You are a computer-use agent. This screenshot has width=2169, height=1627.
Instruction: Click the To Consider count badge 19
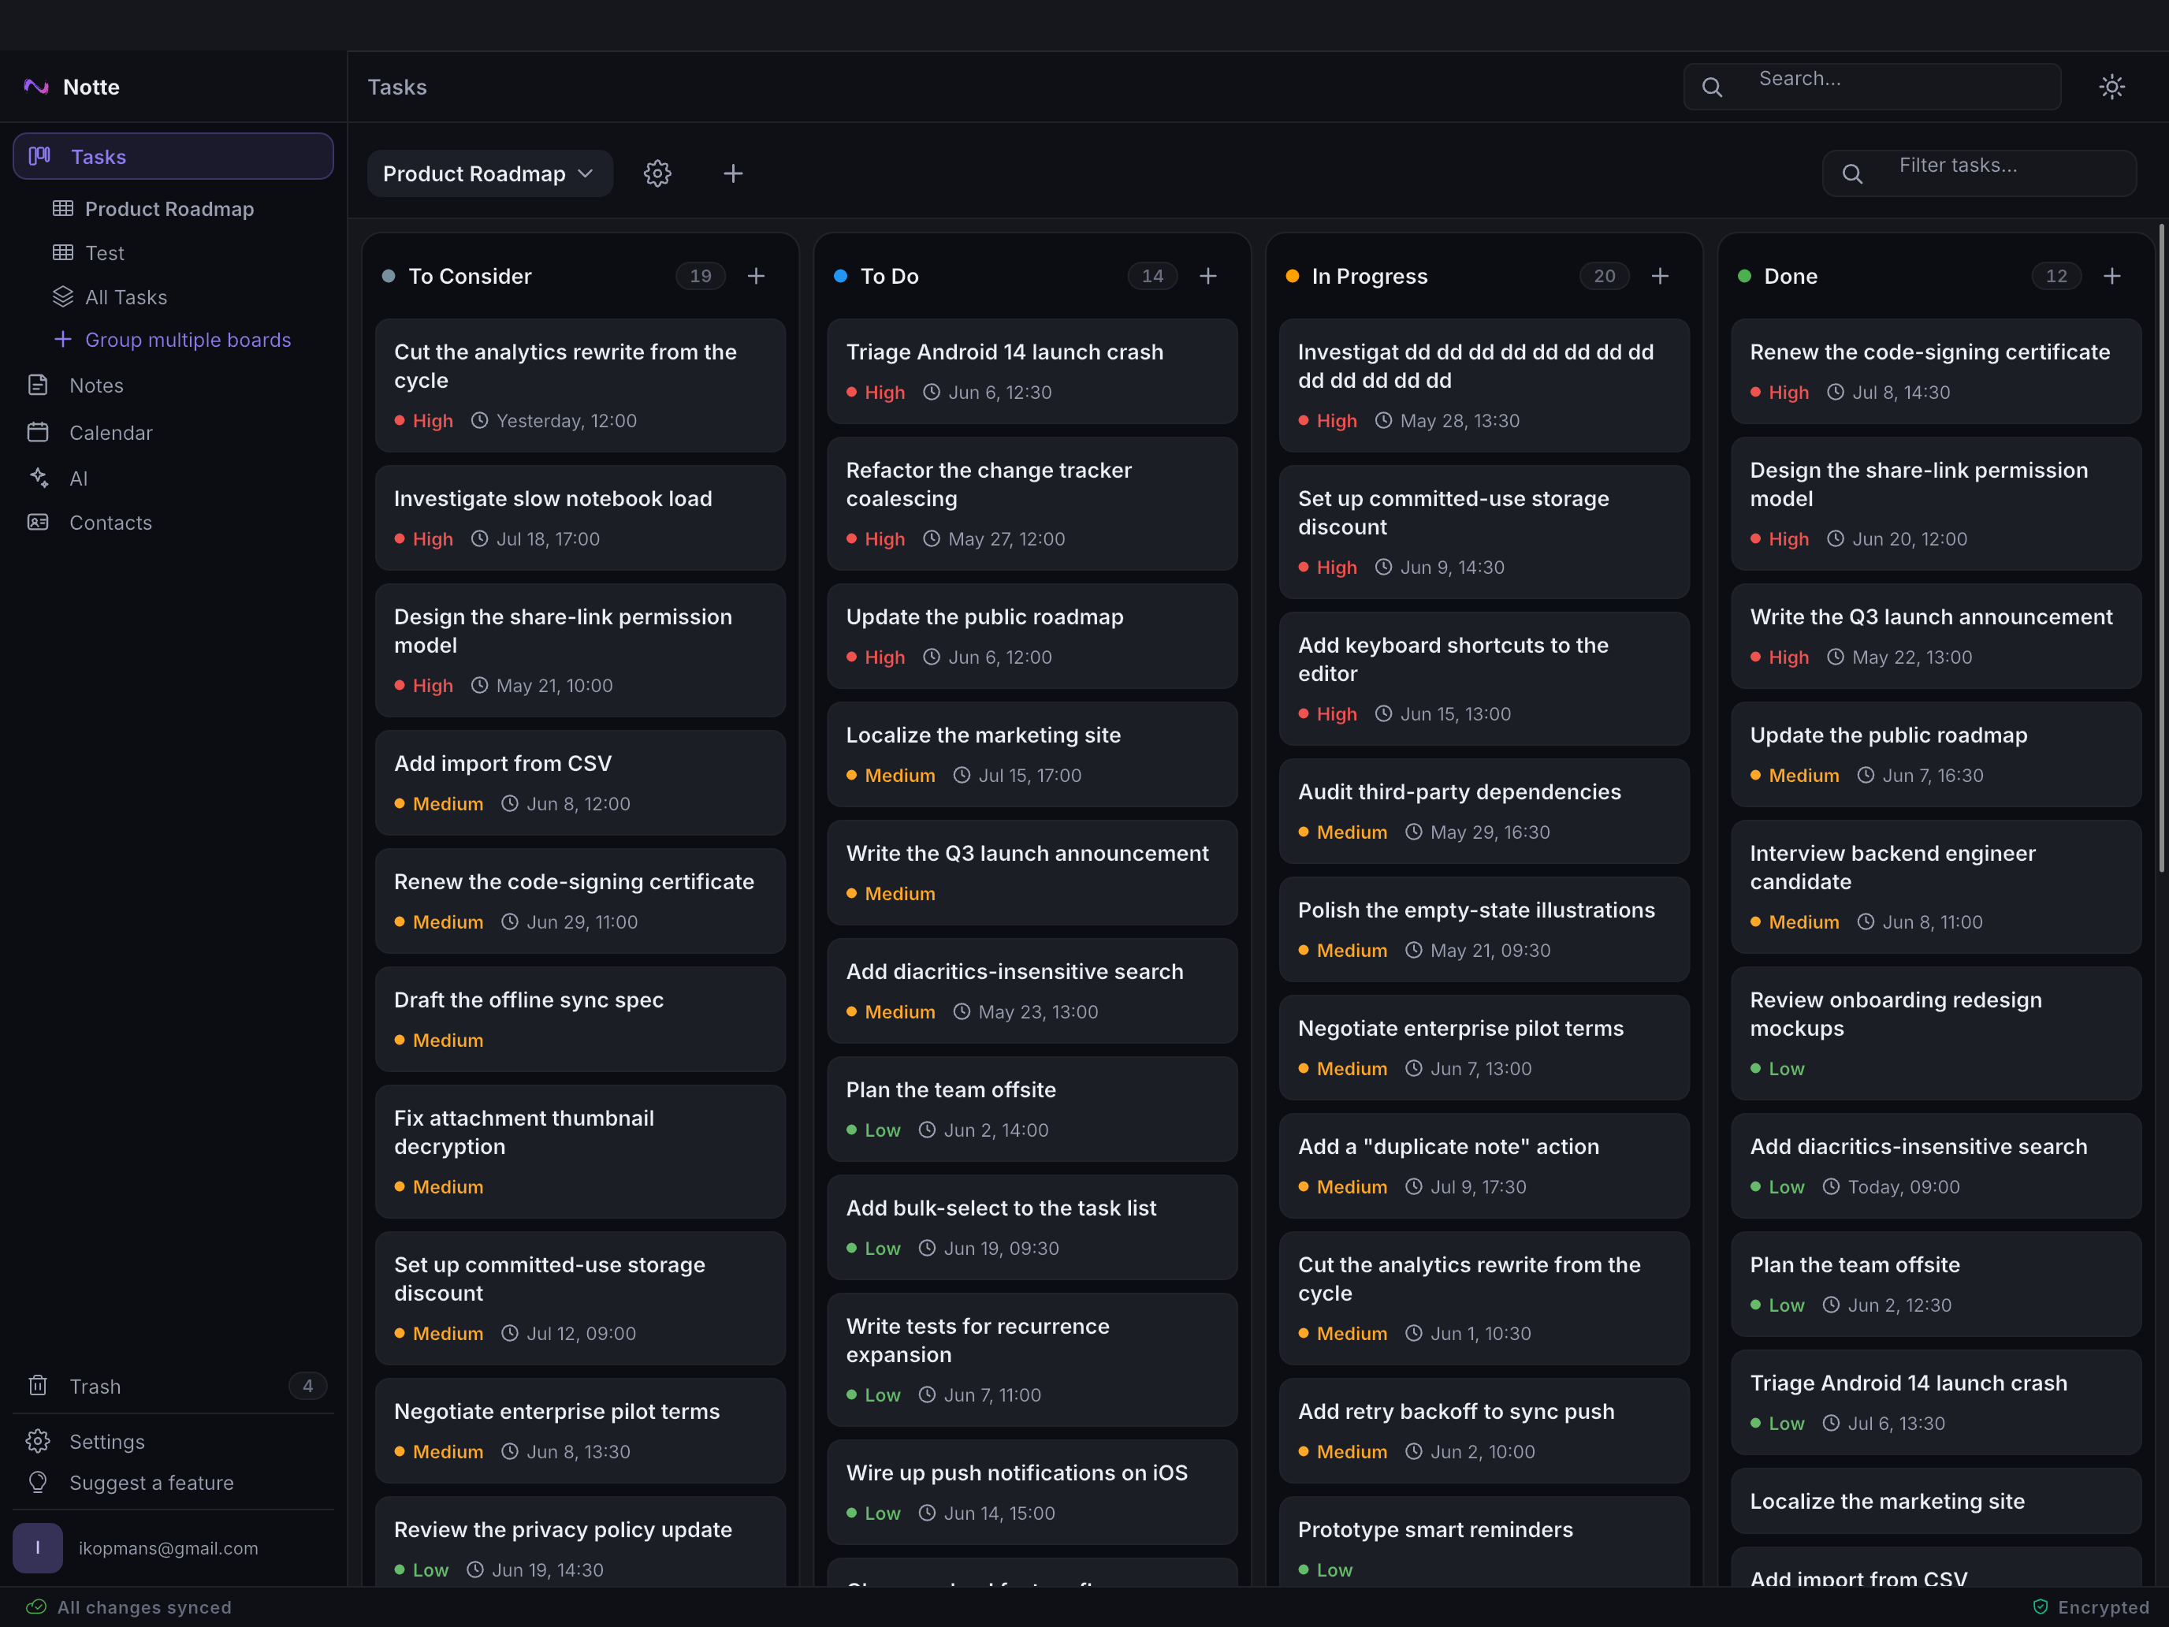tap(700, 277)
